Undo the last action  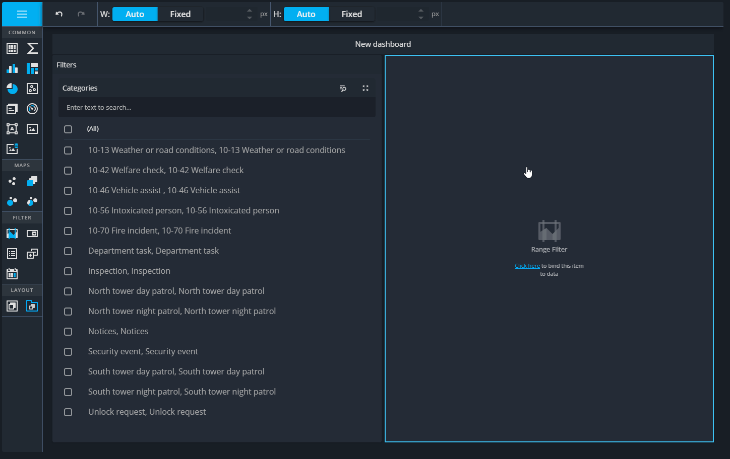pyautogui.click(x=59, y=14)
